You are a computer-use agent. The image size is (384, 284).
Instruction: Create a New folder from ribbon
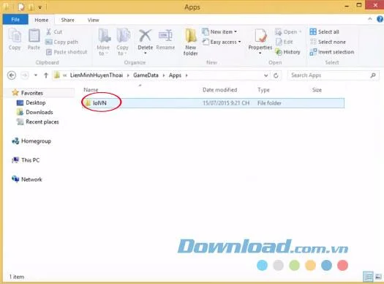tap(190, 42)
